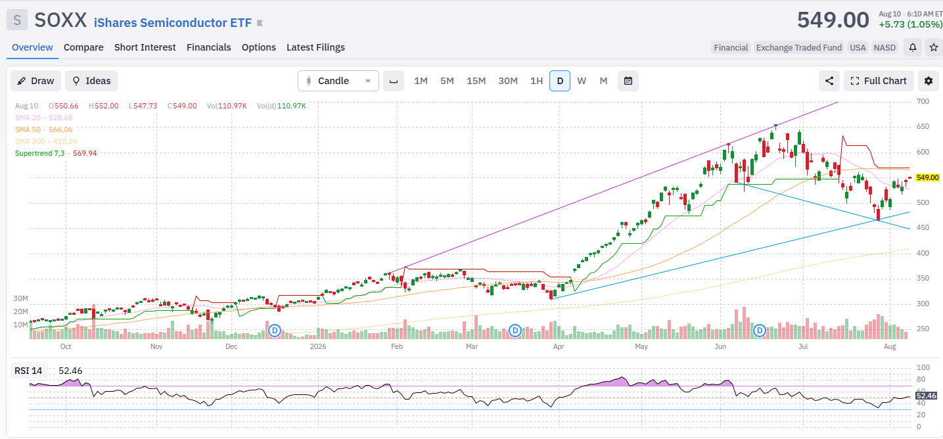Click the 52.46 RSI axis value label
This screenshot has width=943, height=439.
925,396
